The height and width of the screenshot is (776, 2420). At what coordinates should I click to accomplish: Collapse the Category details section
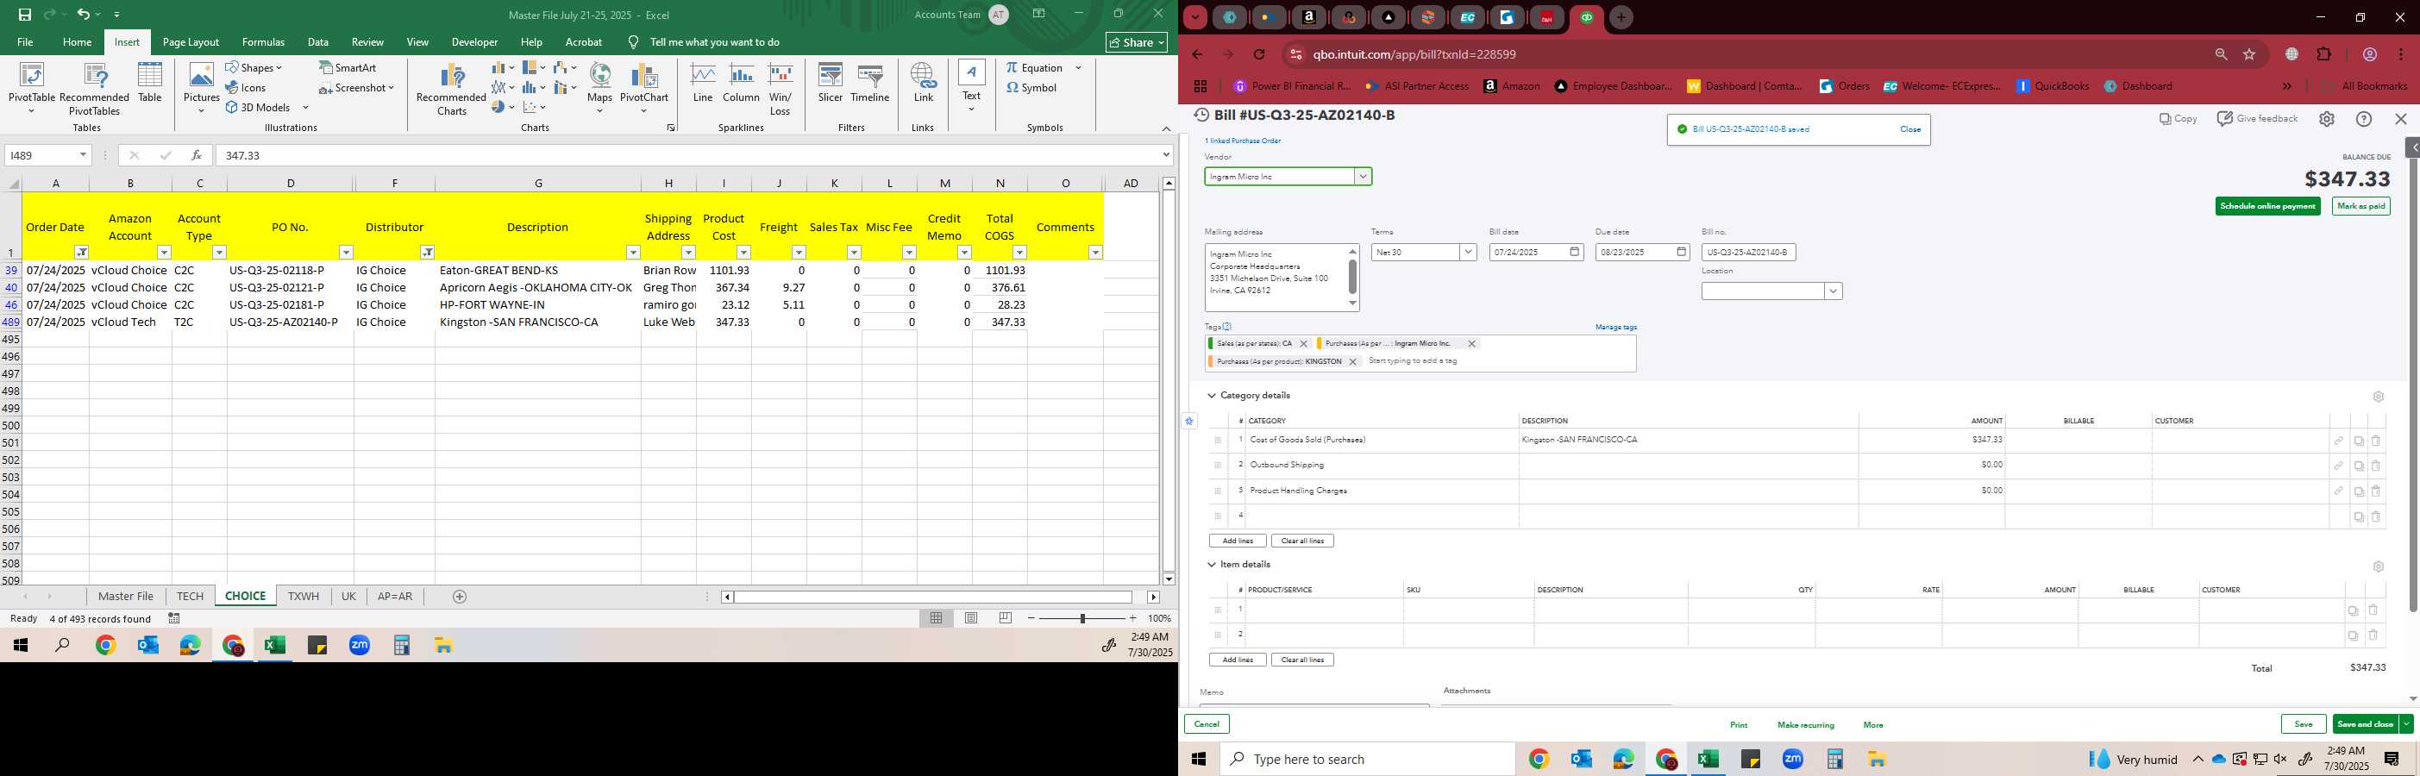[x=1212, y=396]
